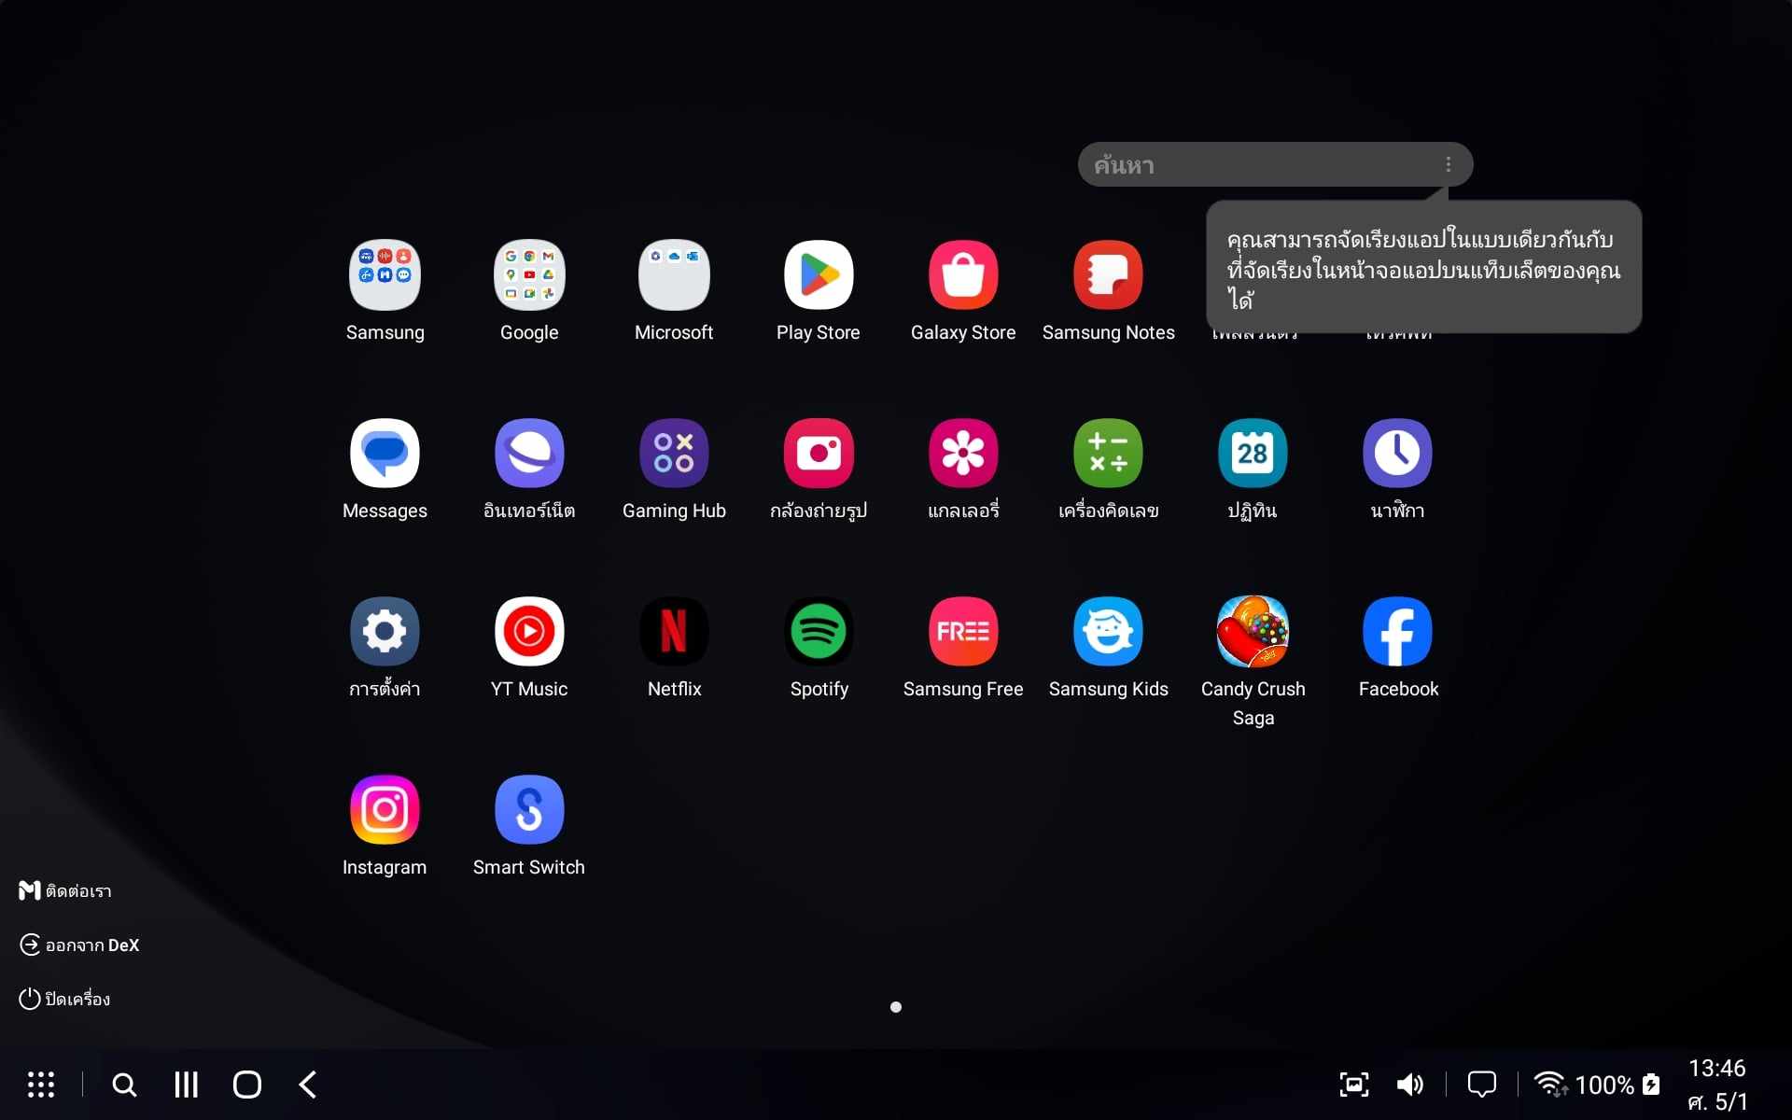Launch Netflix
Image resolution: width=1792 pixels, height=1120 pixels.
[x=674, y=632]
